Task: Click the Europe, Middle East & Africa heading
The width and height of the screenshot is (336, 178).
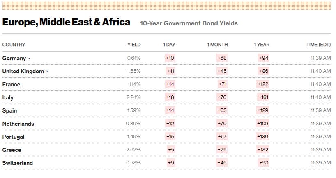Action: click(66, 22)
